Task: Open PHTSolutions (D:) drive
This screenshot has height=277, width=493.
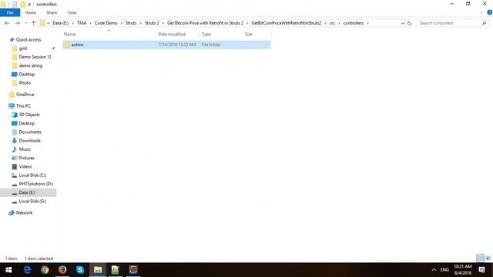Action: 36,184
